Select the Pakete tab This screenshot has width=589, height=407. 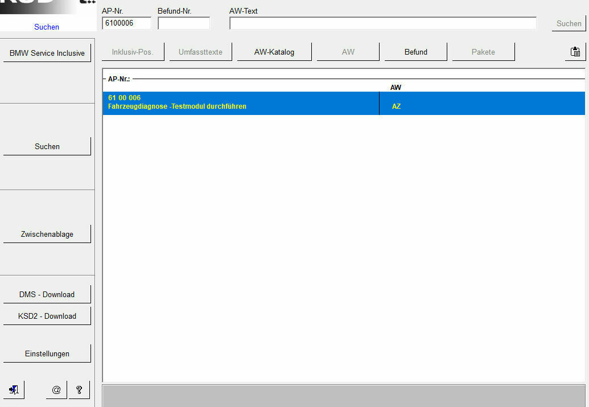tap(483, 52)
